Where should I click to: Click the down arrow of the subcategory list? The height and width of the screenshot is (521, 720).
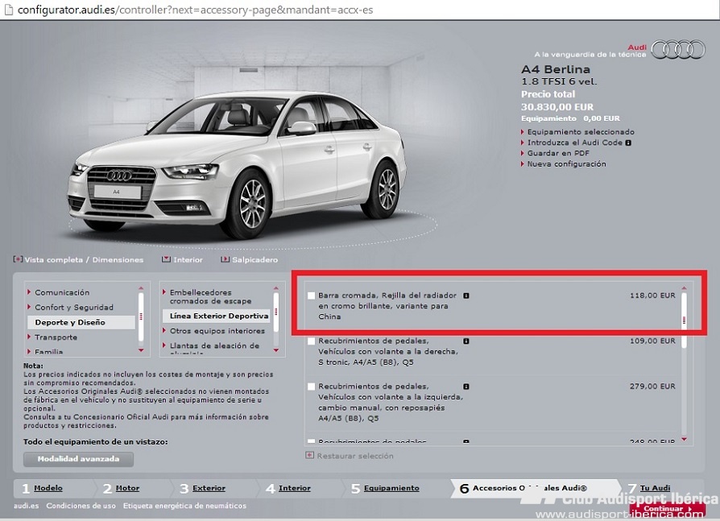point(276,351)
